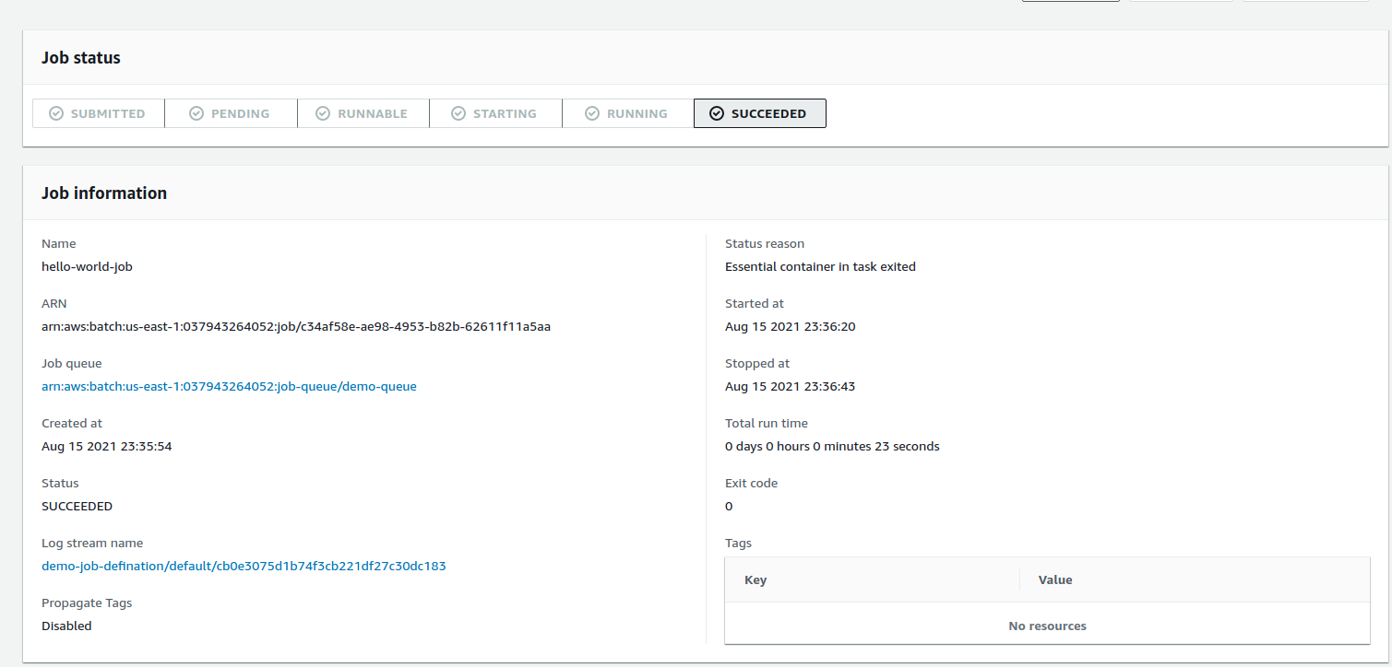Click the Created at time 23:35:54
Viewport: 1392px width, 667px height.
click(x=107, y=447)
